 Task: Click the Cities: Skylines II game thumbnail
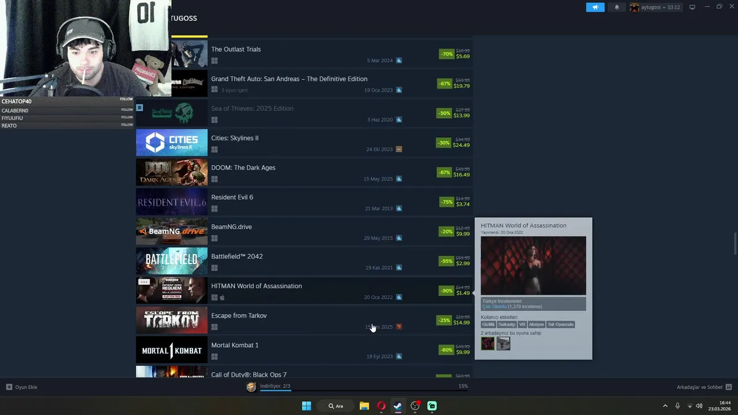171,142
